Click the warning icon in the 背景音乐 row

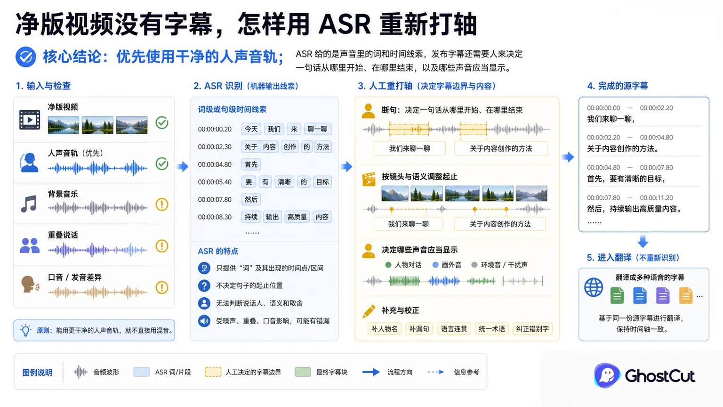pos(162,204)
